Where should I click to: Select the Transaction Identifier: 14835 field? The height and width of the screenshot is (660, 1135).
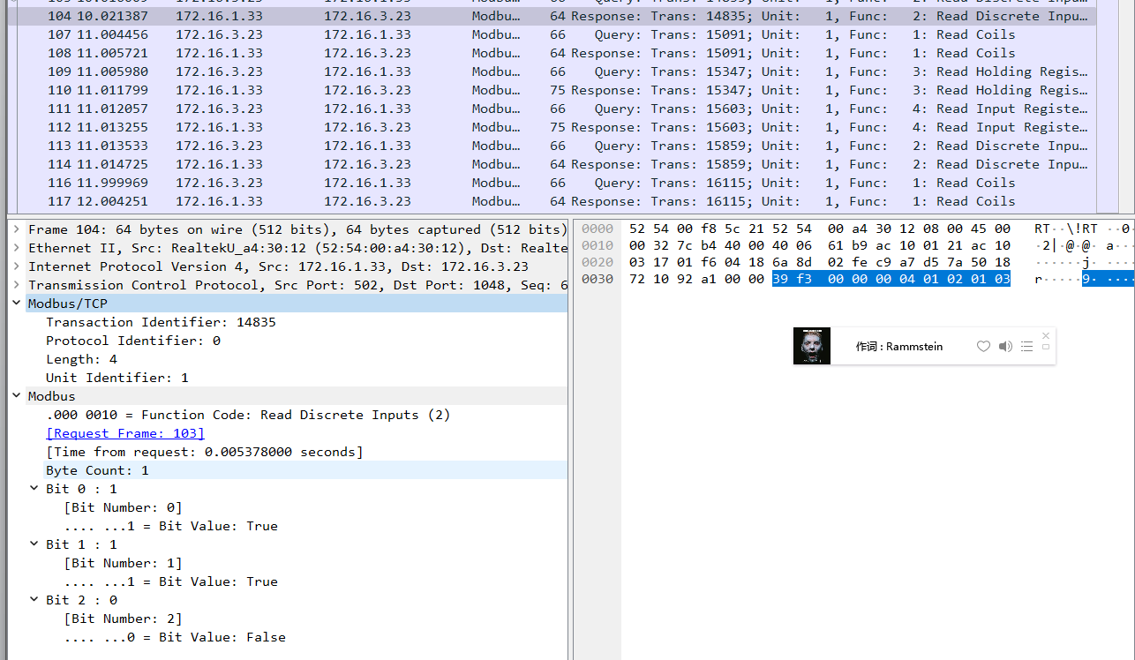click(161, 322)
